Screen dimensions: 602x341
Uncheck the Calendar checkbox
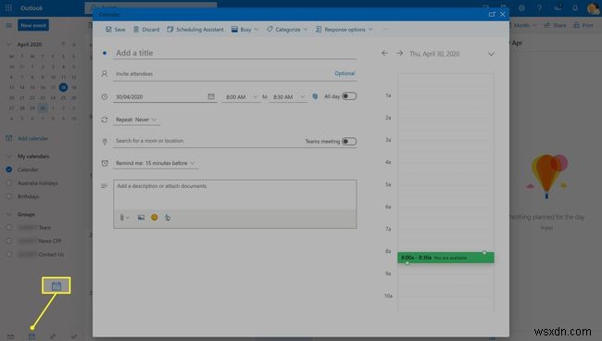pyautogui.click(x=9, y=170)
